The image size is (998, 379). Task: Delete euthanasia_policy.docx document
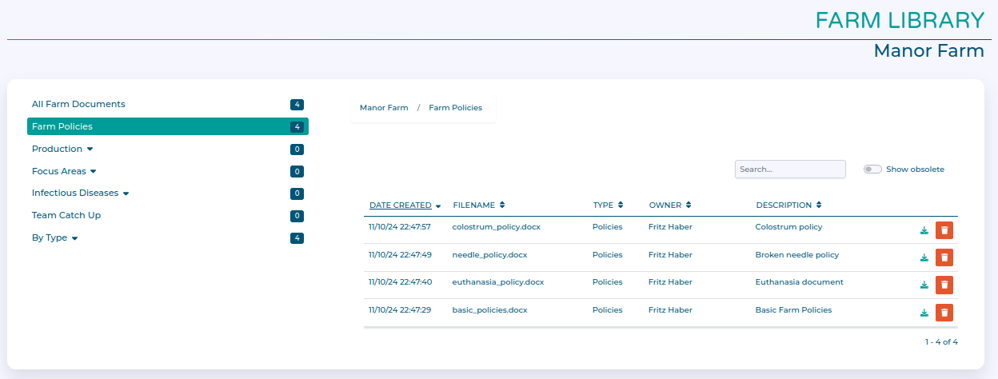point(944,285)
